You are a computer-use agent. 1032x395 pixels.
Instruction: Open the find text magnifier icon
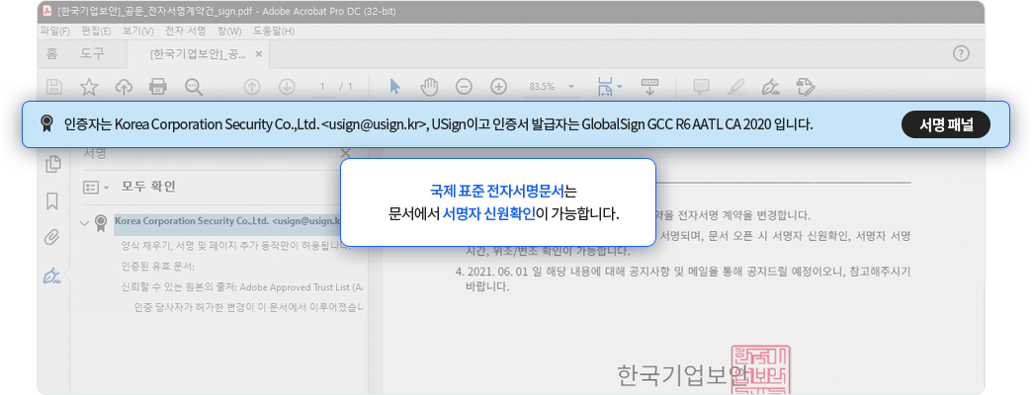[x=194, y=86]
